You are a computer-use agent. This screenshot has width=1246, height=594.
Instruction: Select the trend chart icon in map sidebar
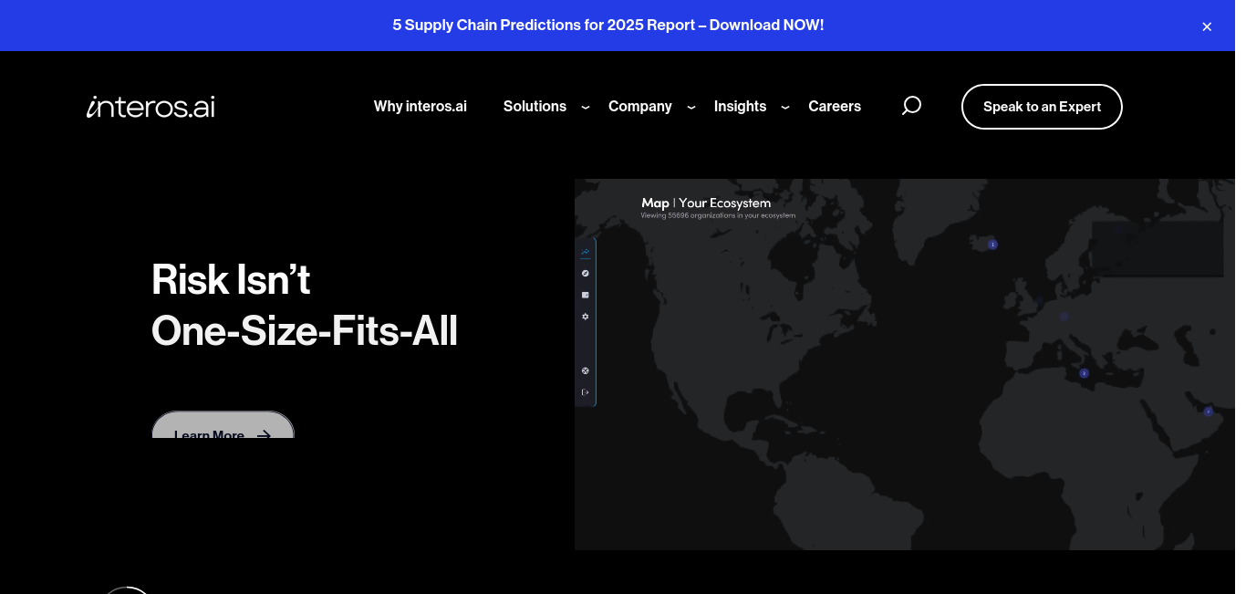pyautogui.click(x=586, y=252)
